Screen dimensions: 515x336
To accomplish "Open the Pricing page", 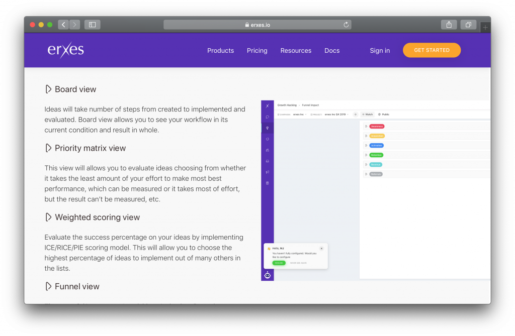I will pos(257,51).
